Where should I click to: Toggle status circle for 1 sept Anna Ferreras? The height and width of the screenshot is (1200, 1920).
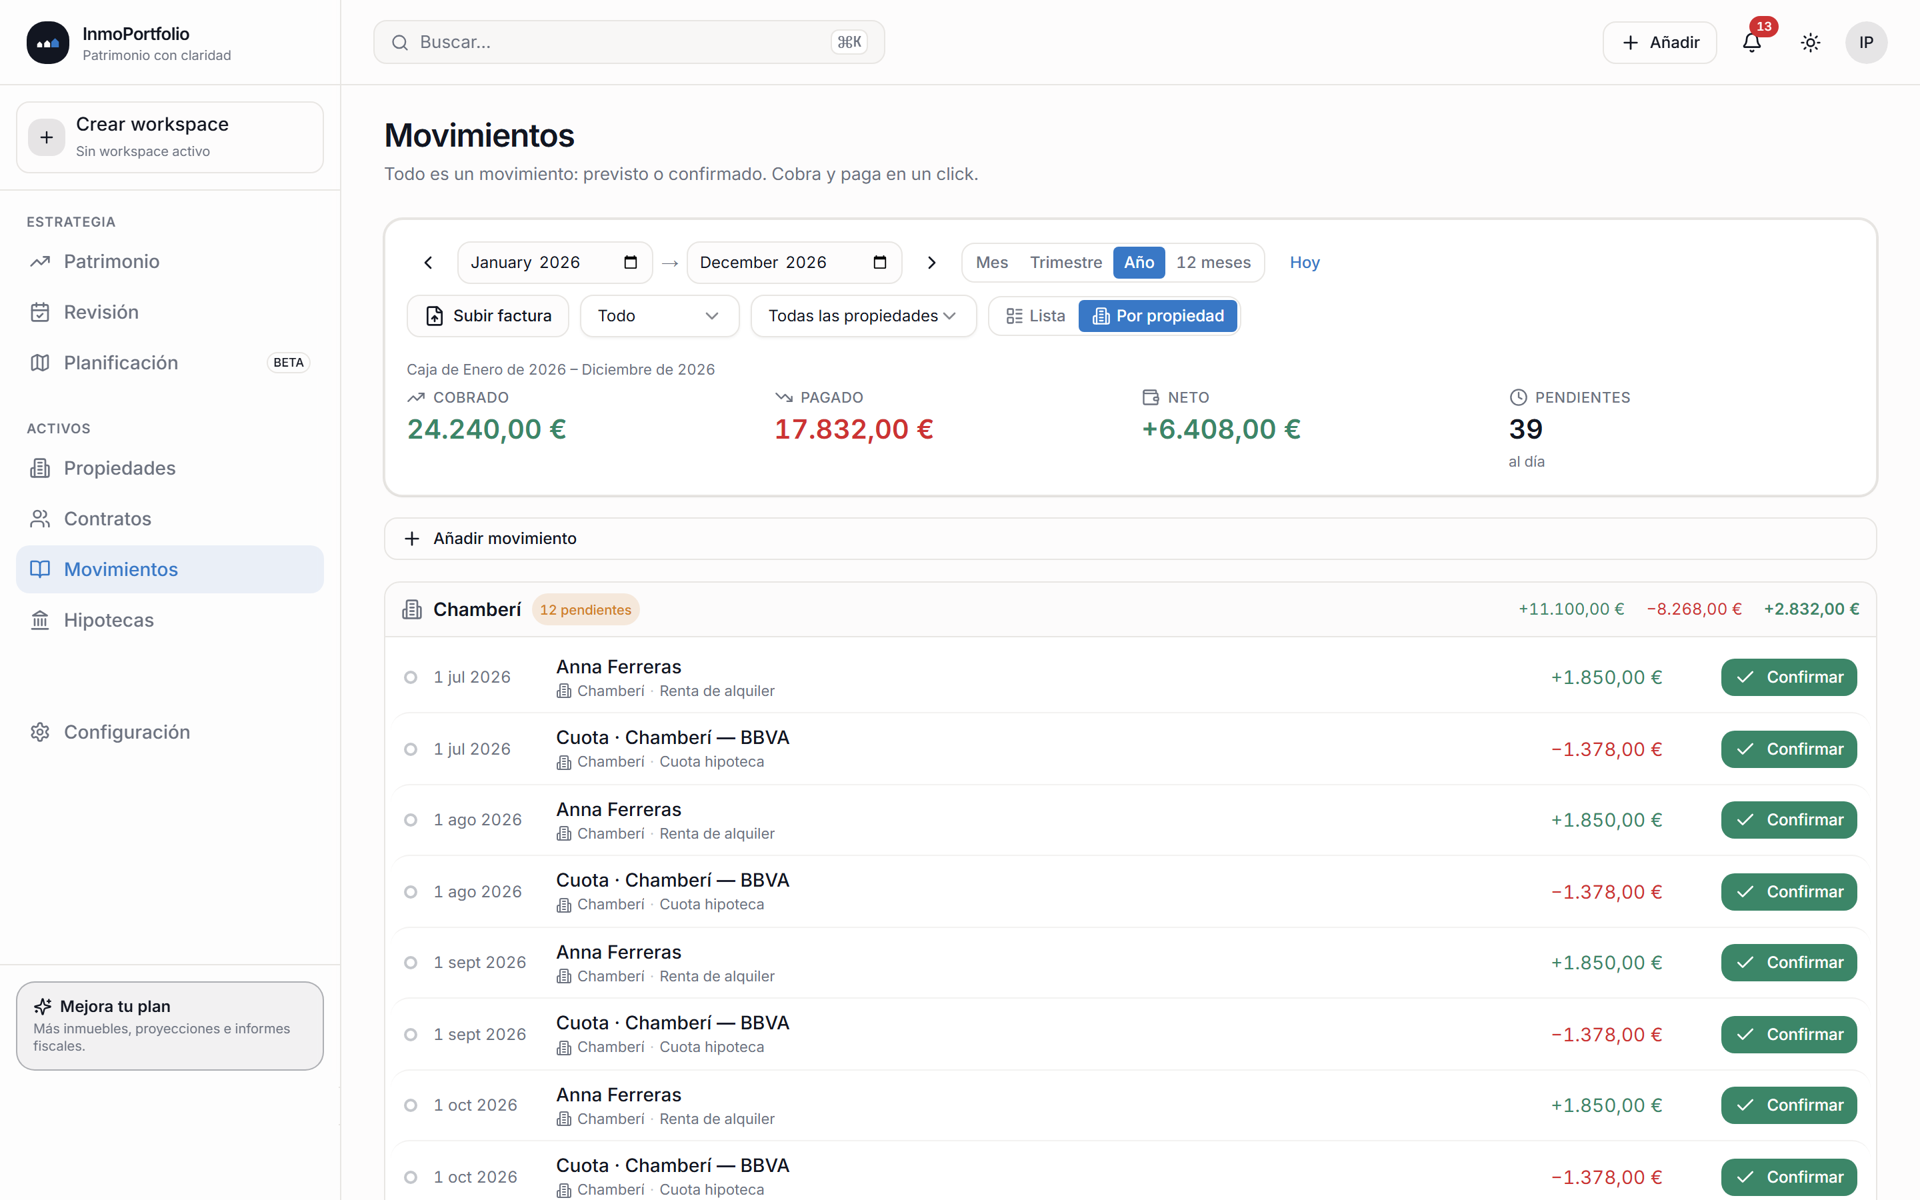coord(410,963)
